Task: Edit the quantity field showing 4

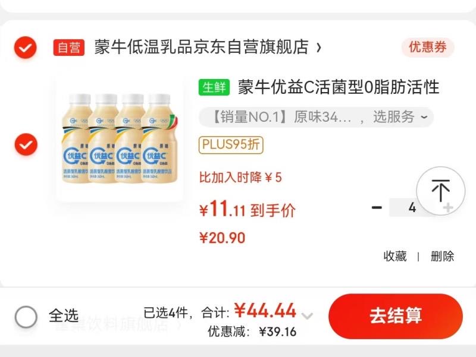Action: (412, 207)
